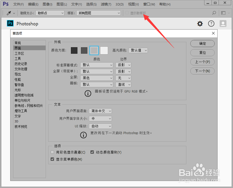Open 全屏 color dropdown showing 黑色
This screenshot has width=233, height=188.
(97, 78)
